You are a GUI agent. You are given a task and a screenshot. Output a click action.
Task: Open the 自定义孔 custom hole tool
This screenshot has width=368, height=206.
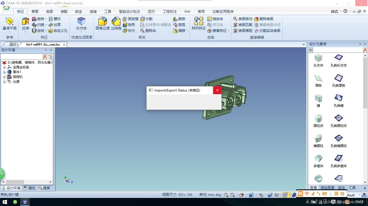(x=58, y=31)
